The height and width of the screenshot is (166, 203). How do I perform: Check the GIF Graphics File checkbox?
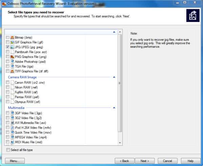[x=8, y=42]
